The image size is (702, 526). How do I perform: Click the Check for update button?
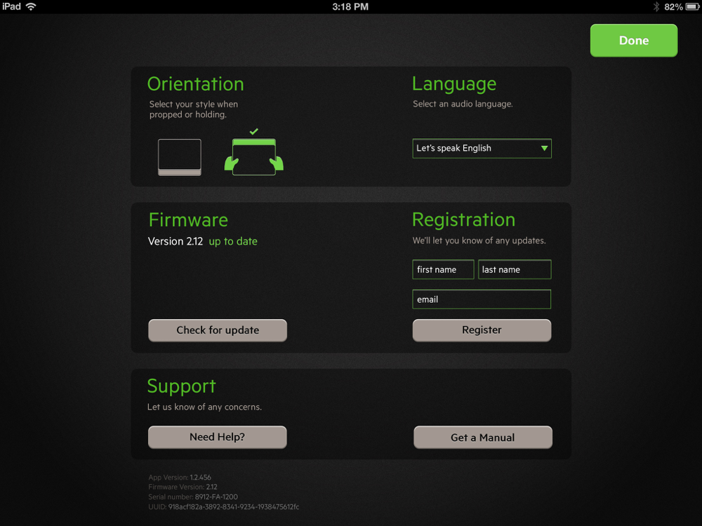(218, 330)
